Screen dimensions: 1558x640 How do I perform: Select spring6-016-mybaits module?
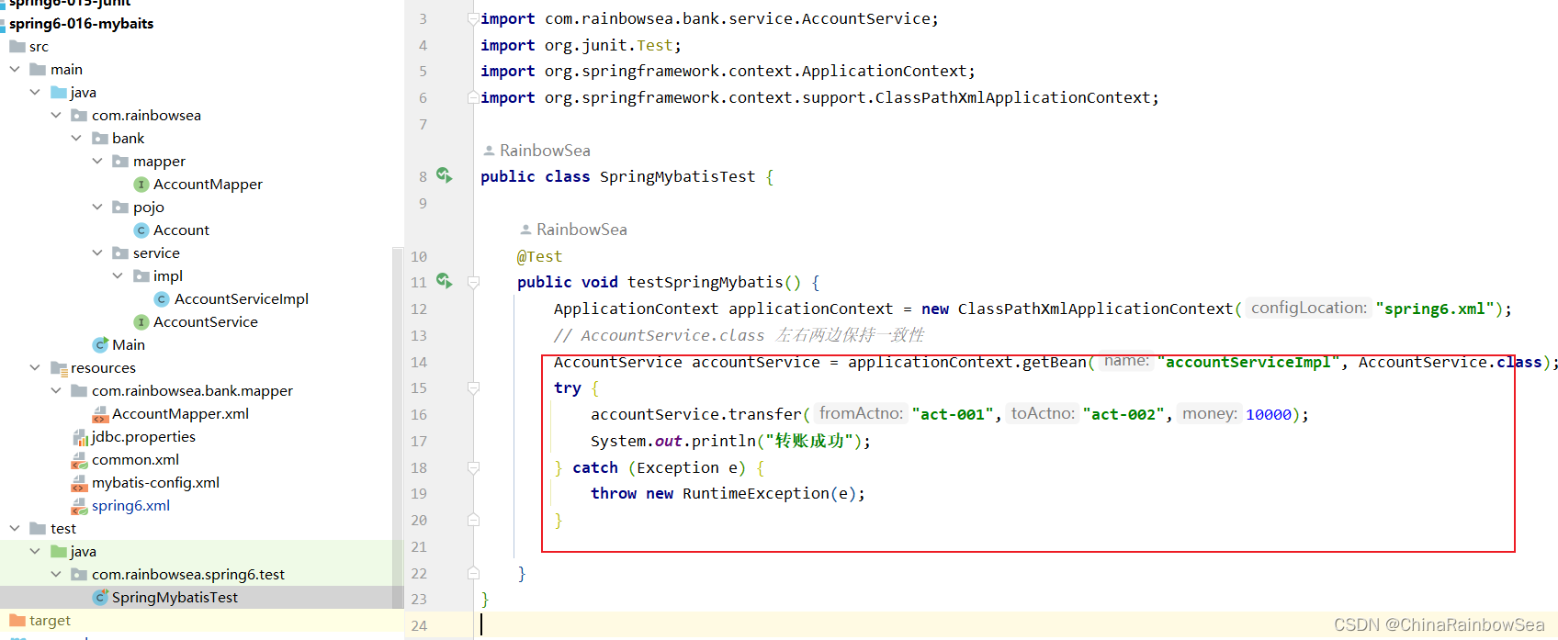coord(81,23)
